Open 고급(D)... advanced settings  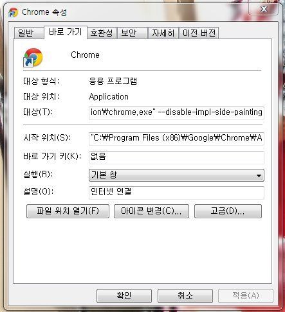[x=228, y=211]
